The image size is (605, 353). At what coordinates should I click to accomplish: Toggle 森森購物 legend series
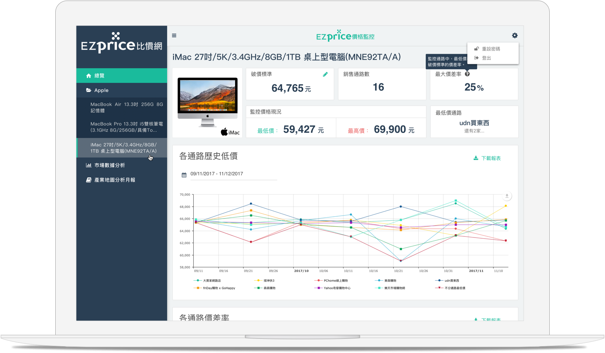[x=265, y=288]
